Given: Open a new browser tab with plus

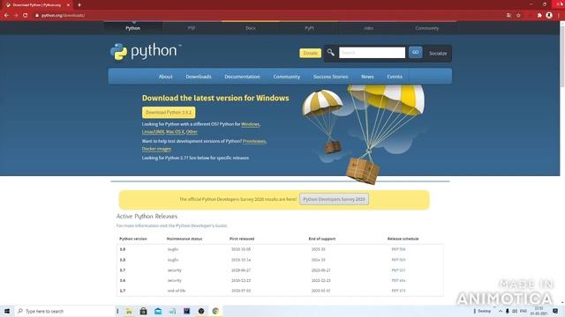Looking at the screenshot, I should click(x=79, y=5).
